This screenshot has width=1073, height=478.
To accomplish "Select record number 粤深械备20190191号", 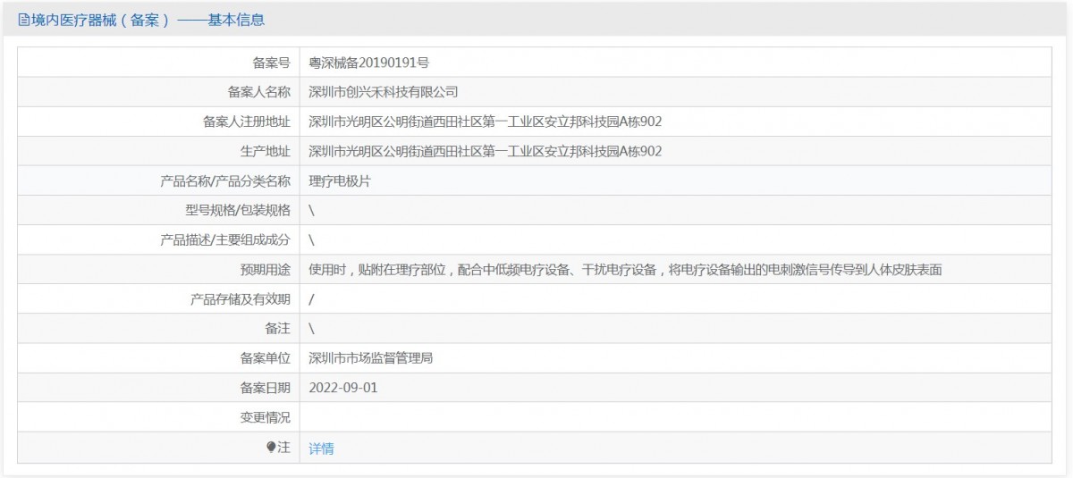I will click(x=368, y=63).
